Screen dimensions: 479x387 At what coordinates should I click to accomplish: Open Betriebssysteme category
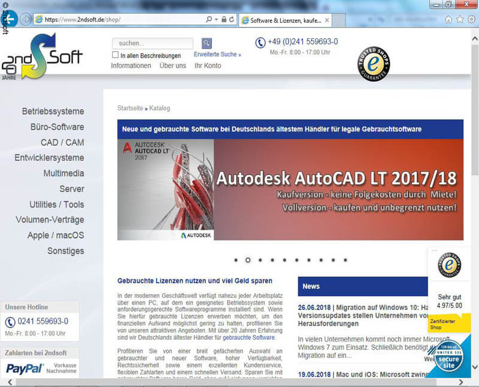[x=53, y=111]
